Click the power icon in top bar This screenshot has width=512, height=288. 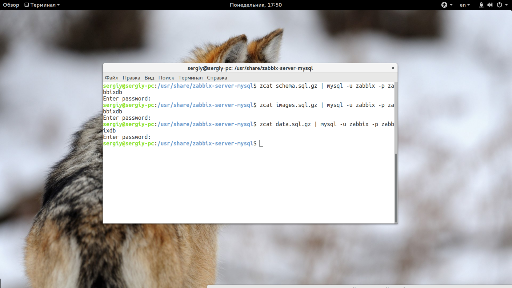(498, 5)
